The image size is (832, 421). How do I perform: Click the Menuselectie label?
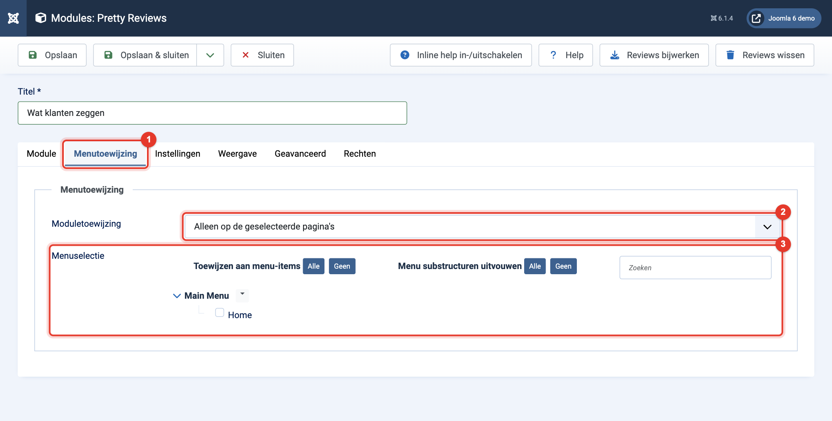tap(78, 256)
